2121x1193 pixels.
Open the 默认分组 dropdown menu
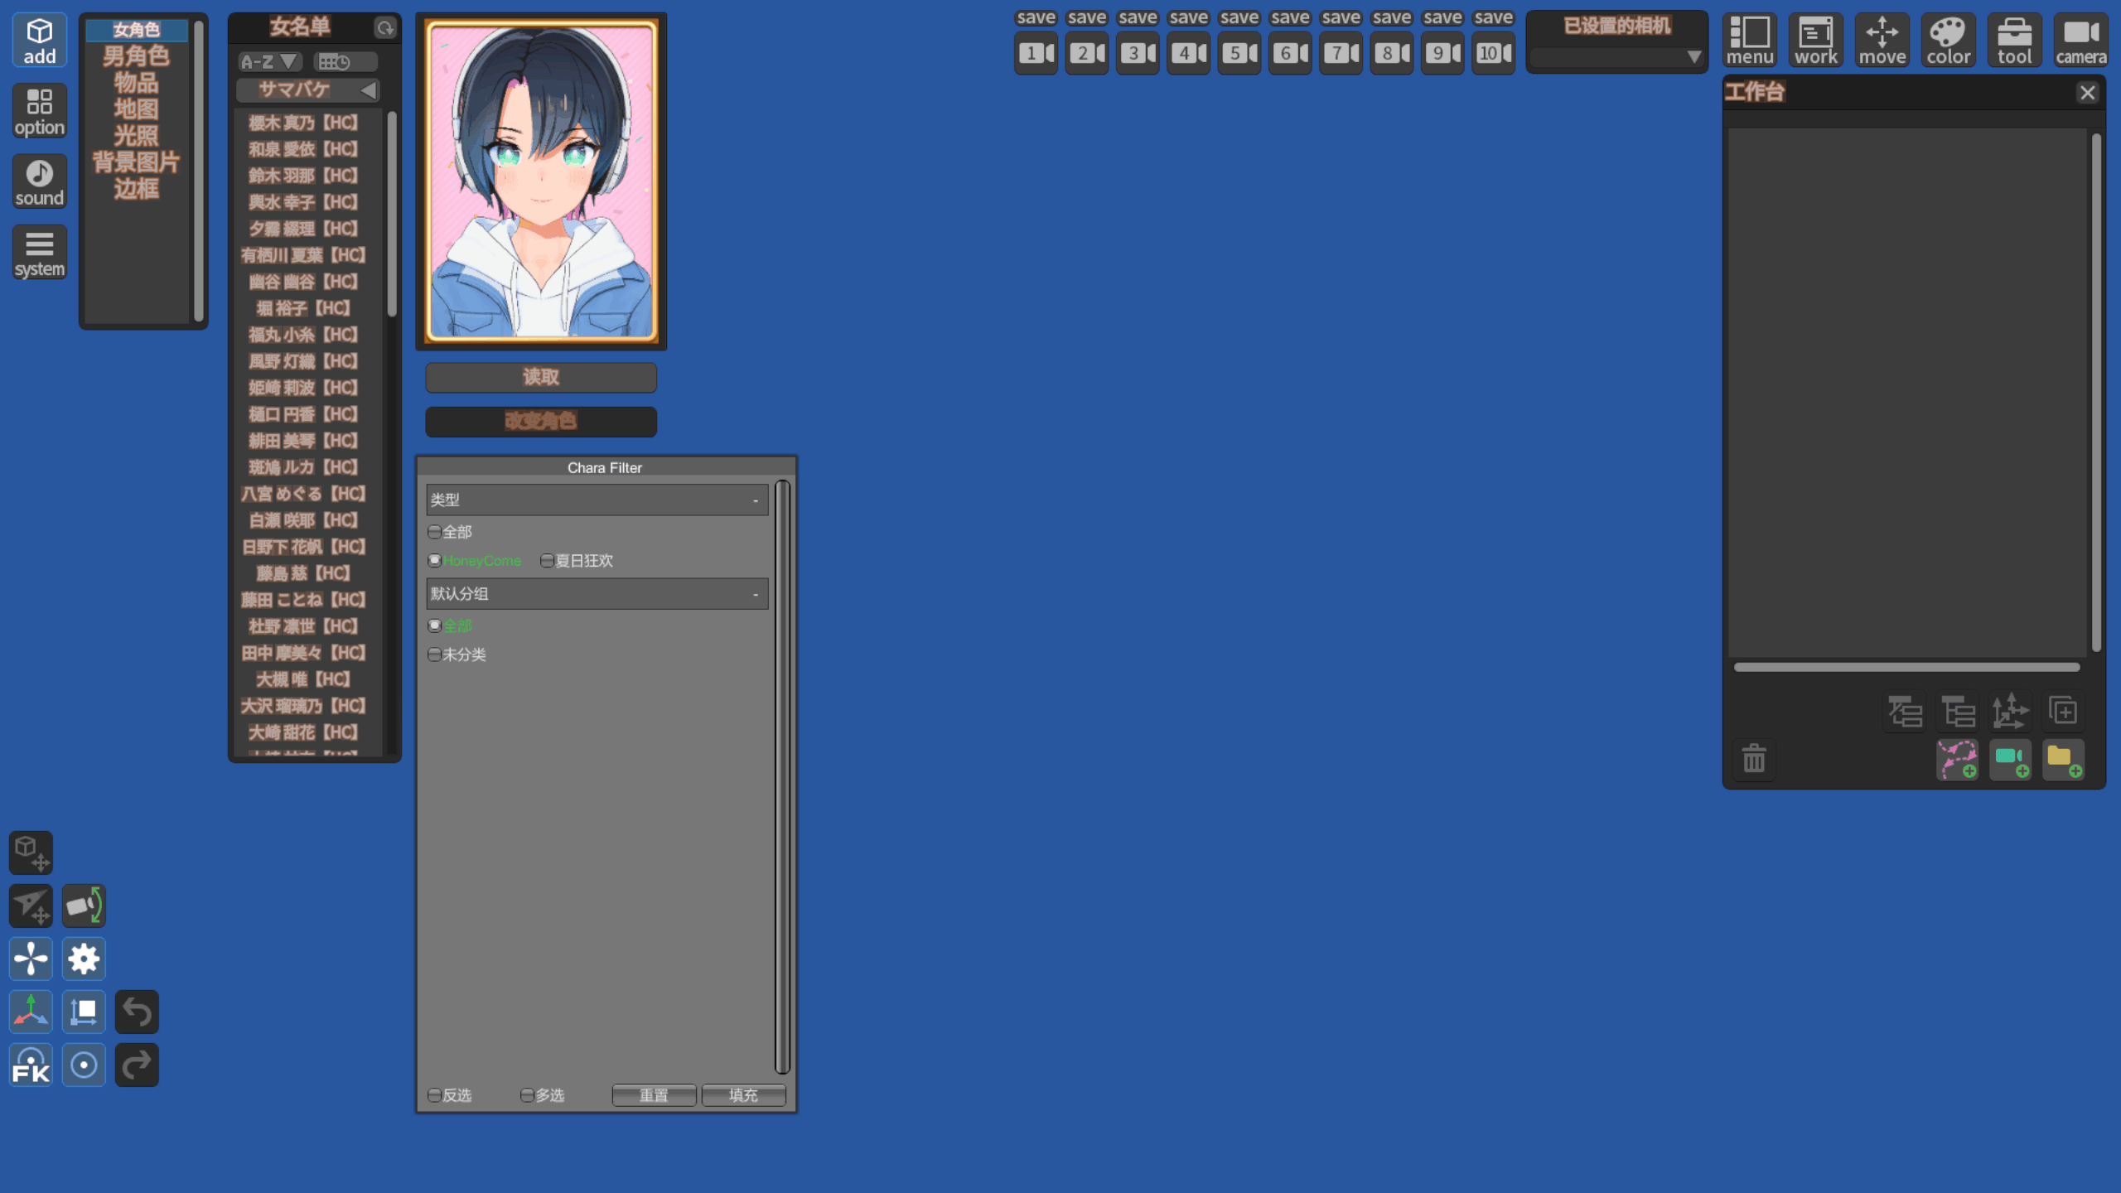594,593
